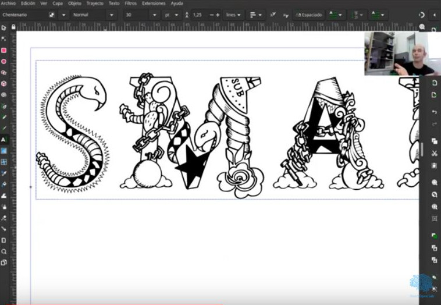
Task: Select the Text tool
Action: pyautogui.click(x=4, y=140)
